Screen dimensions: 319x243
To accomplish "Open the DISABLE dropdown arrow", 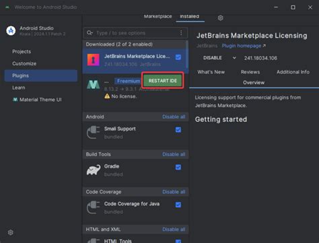I will [x=234, y=58].
